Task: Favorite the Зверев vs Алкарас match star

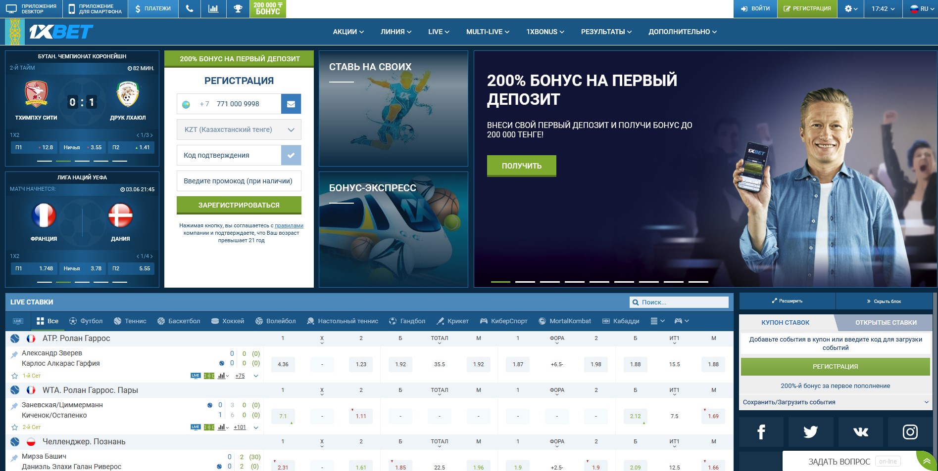Action: click(x=14, y=376)
